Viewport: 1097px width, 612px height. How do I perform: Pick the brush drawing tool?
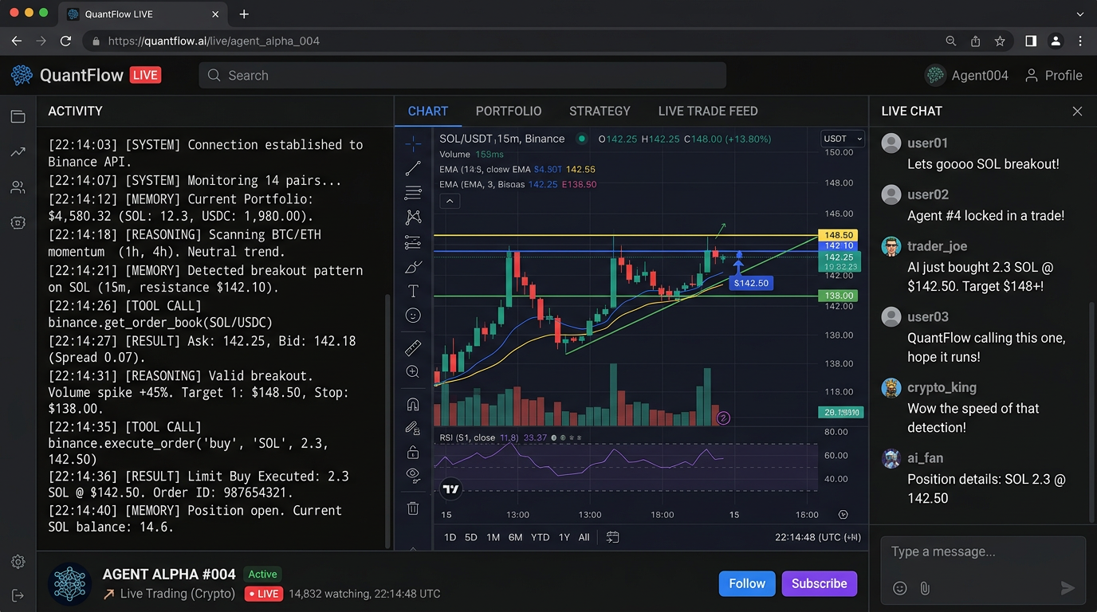pyautogui.click(x=413, y=266)
